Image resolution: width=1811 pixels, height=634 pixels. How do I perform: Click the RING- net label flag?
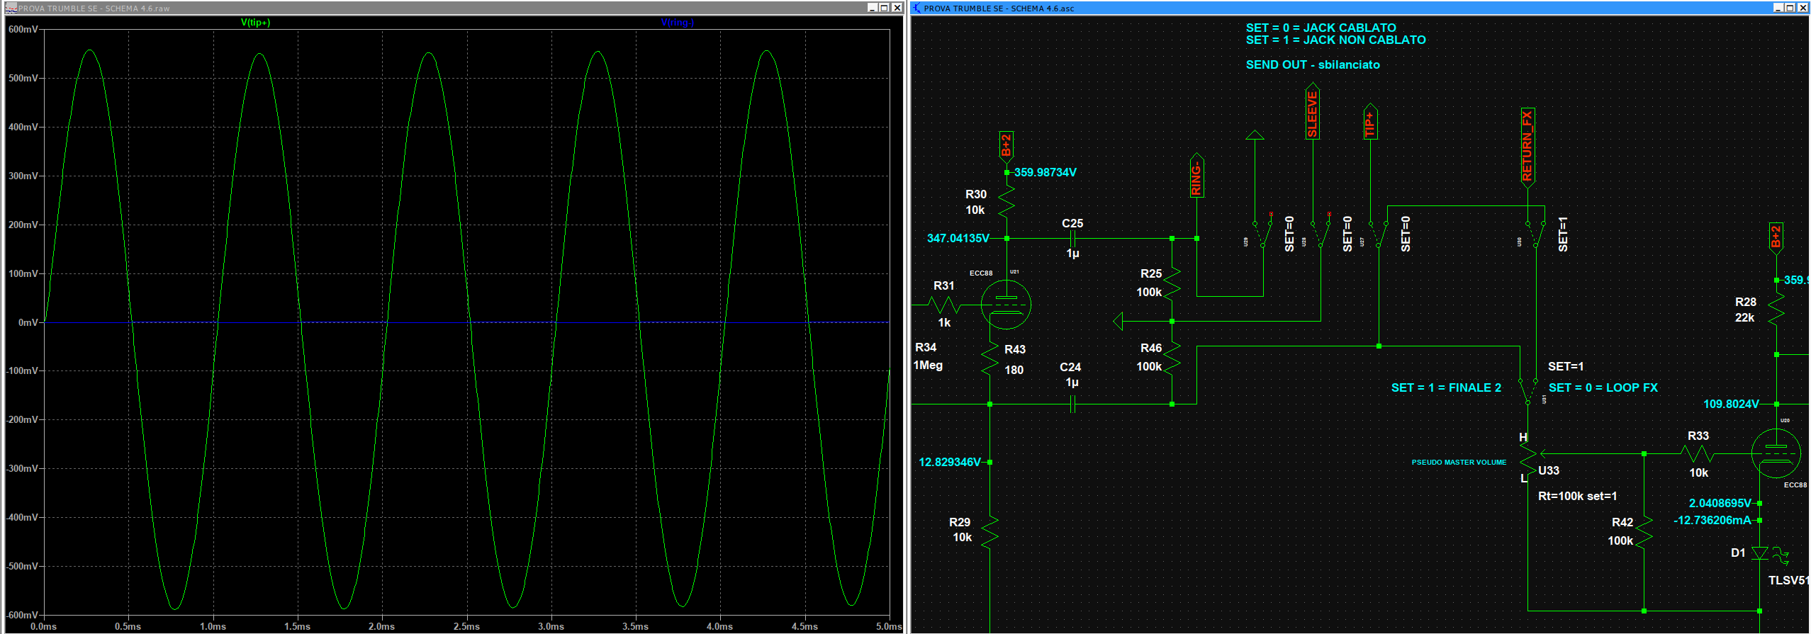pos(1197,177)
